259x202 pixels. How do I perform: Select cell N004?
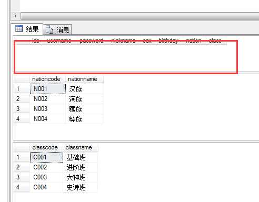click(47, 119)
